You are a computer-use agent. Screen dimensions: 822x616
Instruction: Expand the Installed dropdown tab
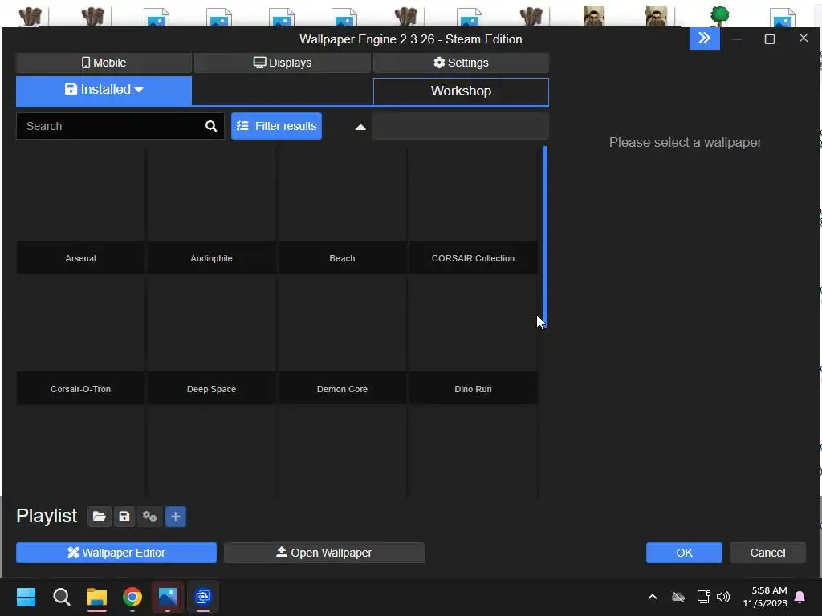pyautogui.click(x=104, y=90)
